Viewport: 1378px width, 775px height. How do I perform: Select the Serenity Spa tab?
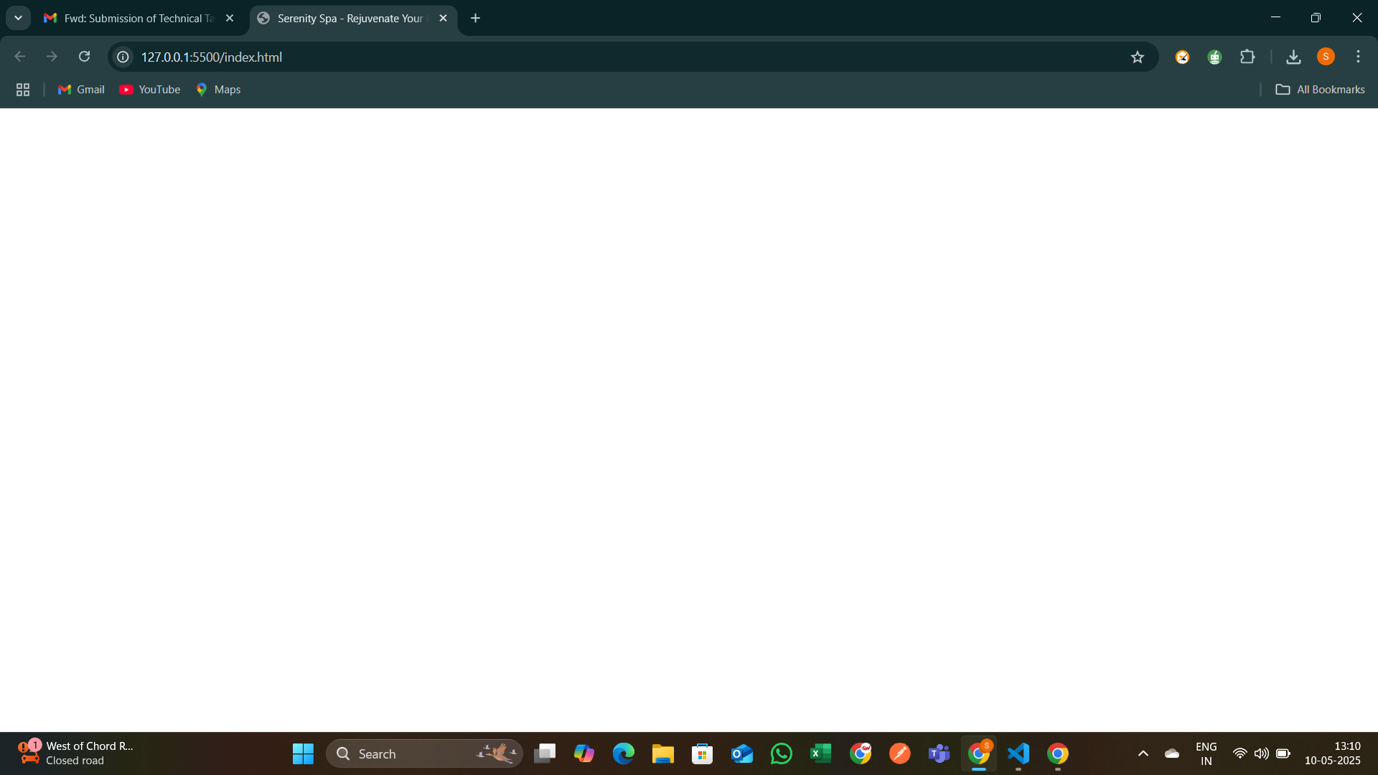click(x=350, y=19)
